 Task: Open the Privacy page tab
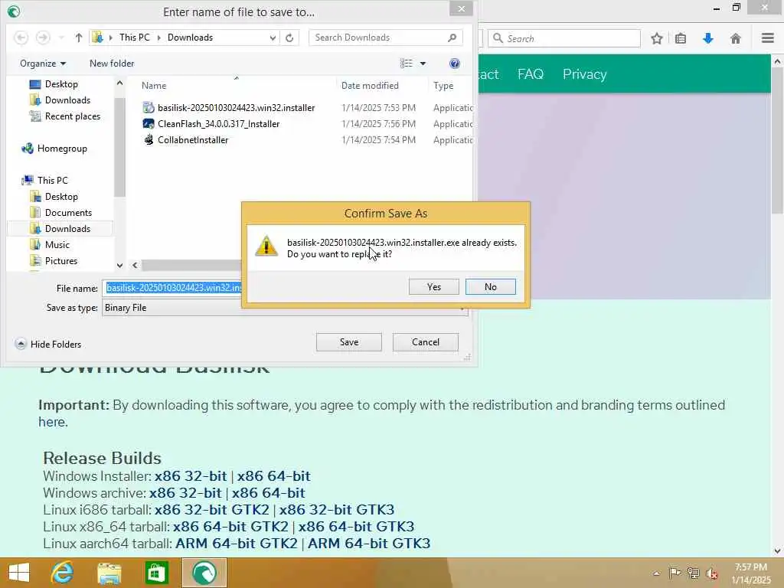click(584, 74)
